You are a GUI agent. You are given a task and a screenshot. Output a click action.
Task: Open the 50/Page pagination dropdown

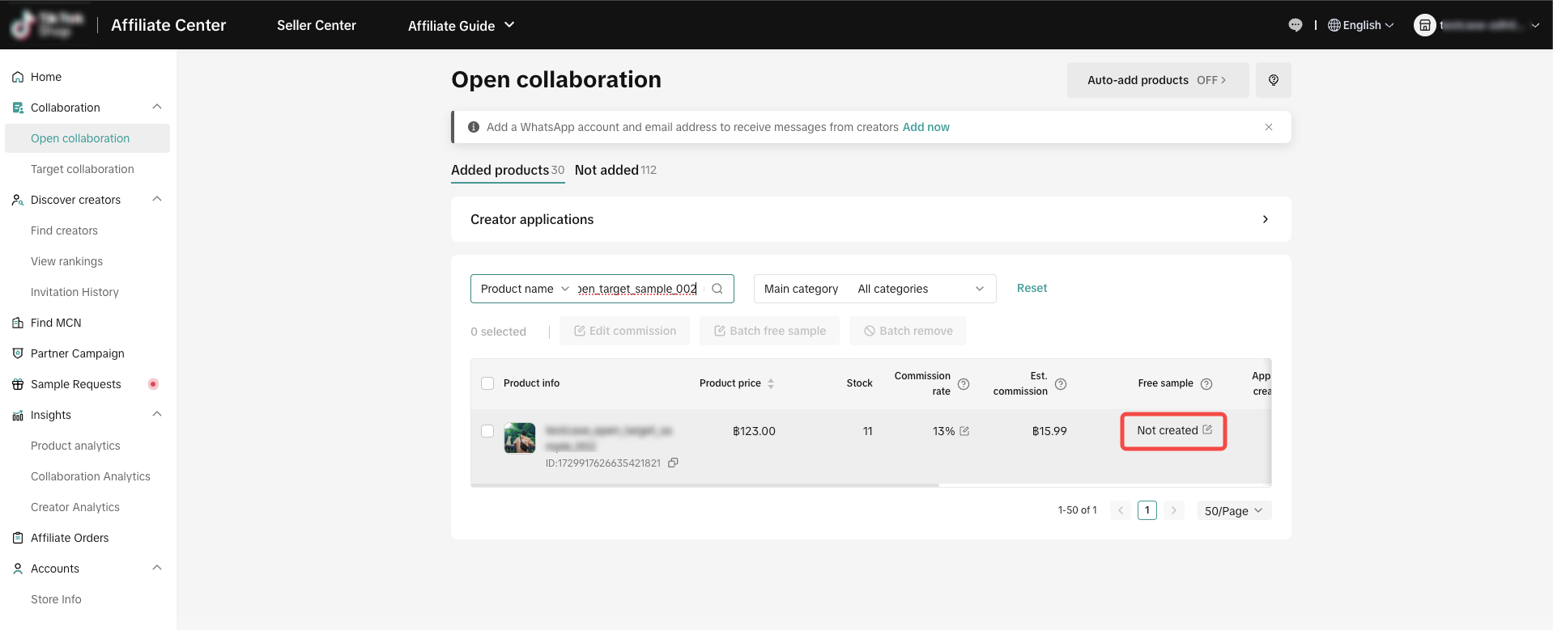point(1233,511)
